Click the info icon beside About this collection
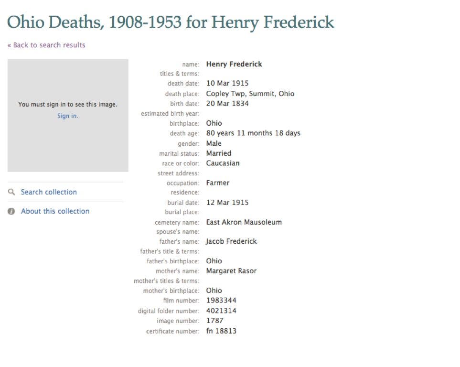Screen dimensions: 460x367 11,211
